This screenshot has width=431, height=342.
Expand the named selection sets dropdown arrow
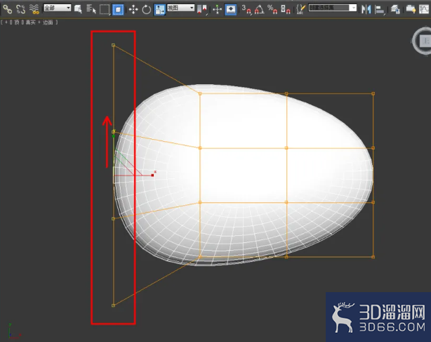pos(353,8)
